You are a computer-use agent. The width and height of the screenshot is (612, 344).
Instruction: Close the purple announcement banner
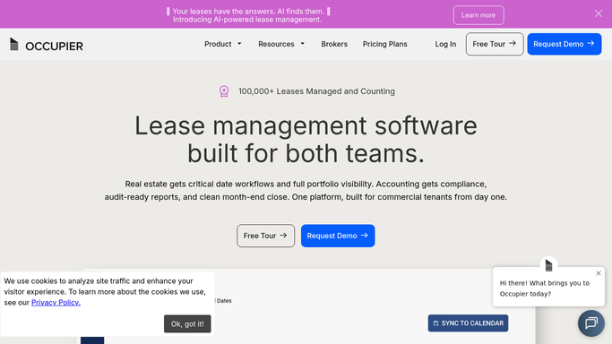(x=599, y=13)
